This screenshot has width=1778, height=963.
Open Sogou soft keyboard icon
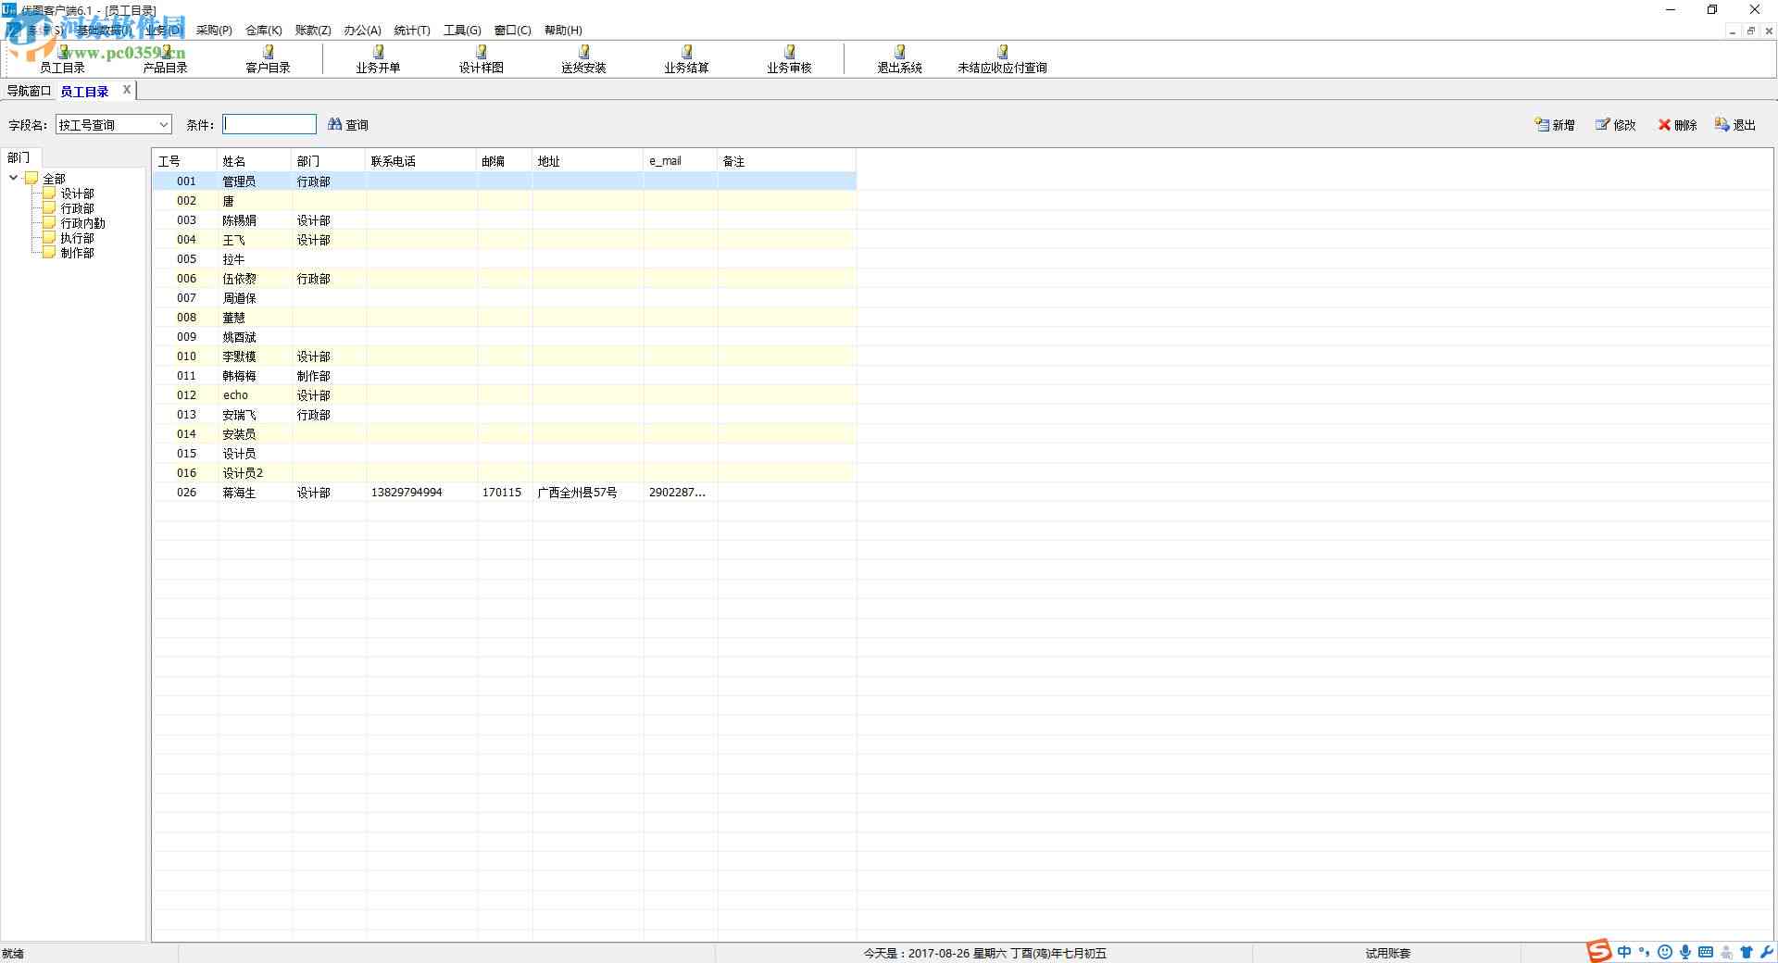click(1706, 952)
